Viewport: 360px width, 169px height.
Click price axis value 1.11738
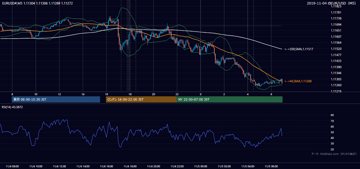click(x=336, y=18)
